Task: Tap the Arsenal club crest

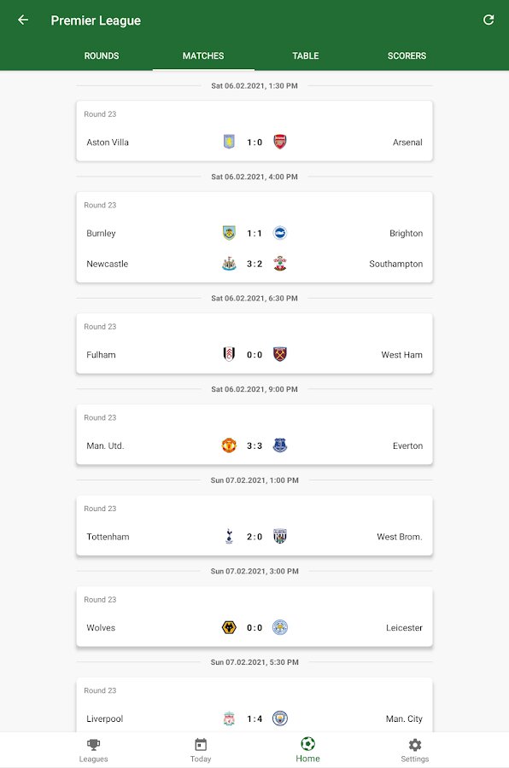Action: click(x=280, y=142)
